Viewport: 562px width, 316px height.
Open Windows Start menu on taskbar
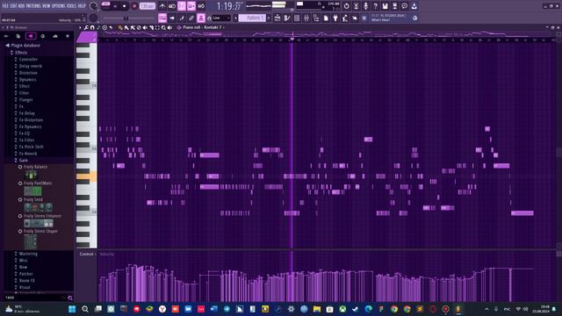[x=72, y=309]
